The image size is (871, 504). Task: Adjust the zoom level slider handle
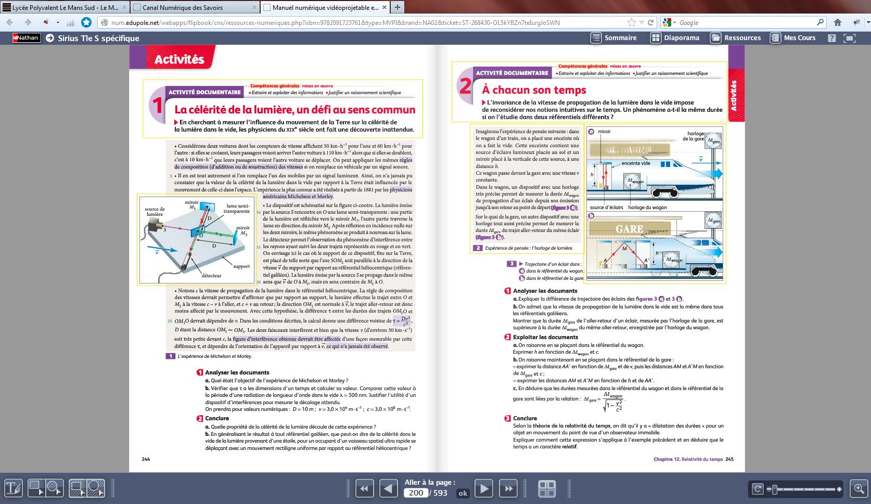(x=775, y=489)
